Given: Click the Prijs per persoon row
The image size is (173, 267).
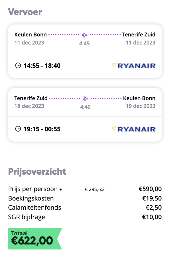Looking at the screenshot, I should 85,189.
